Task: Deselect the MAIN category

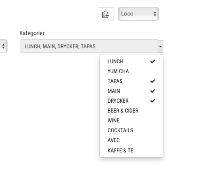Action: 131,91
